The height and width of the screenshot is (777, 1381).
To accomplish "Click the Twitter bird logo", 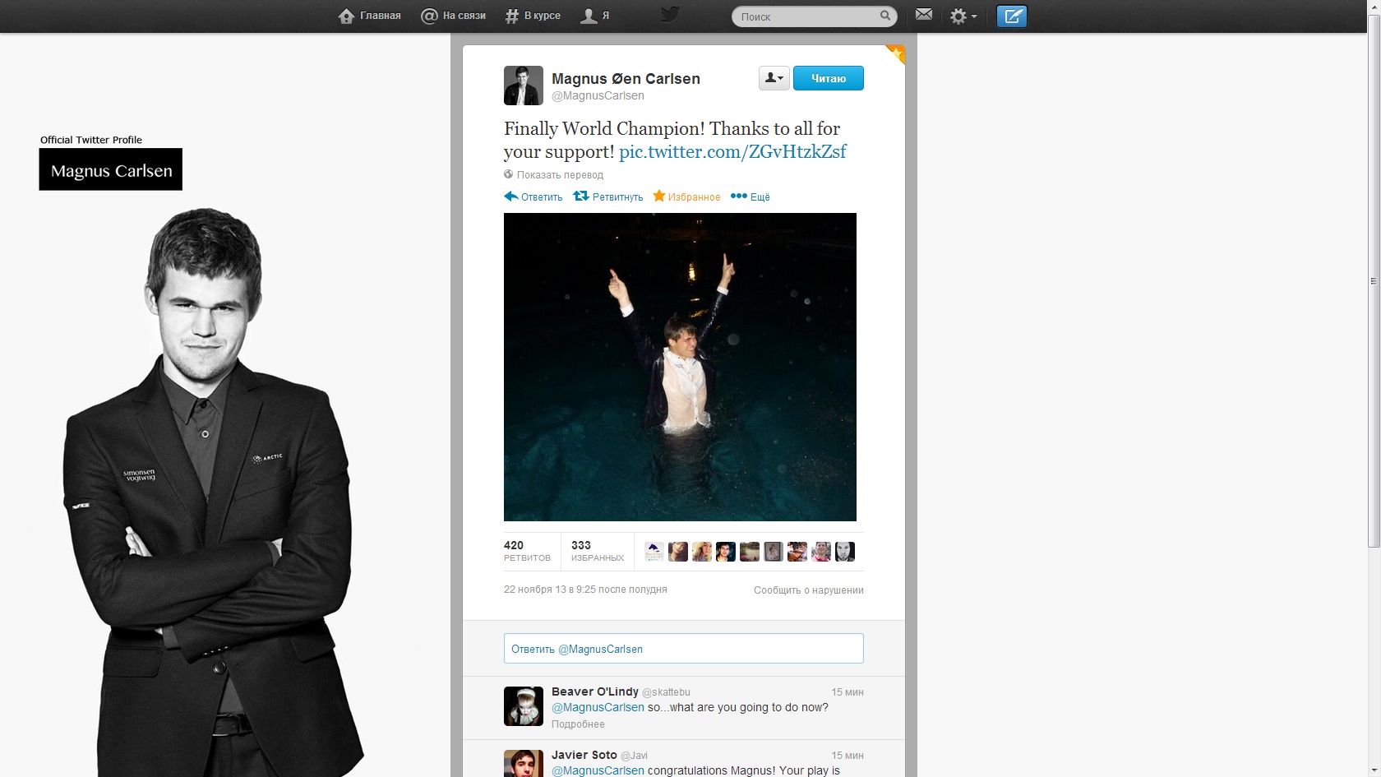I will pos(670,15).
